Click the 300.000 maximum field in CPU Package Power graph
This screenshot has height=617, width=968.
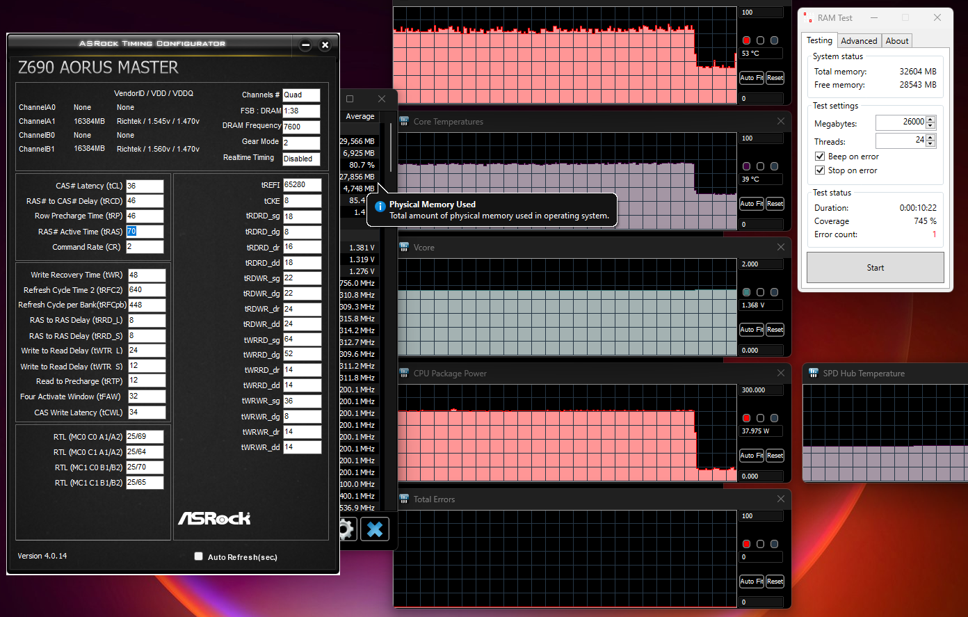[761, 390]
